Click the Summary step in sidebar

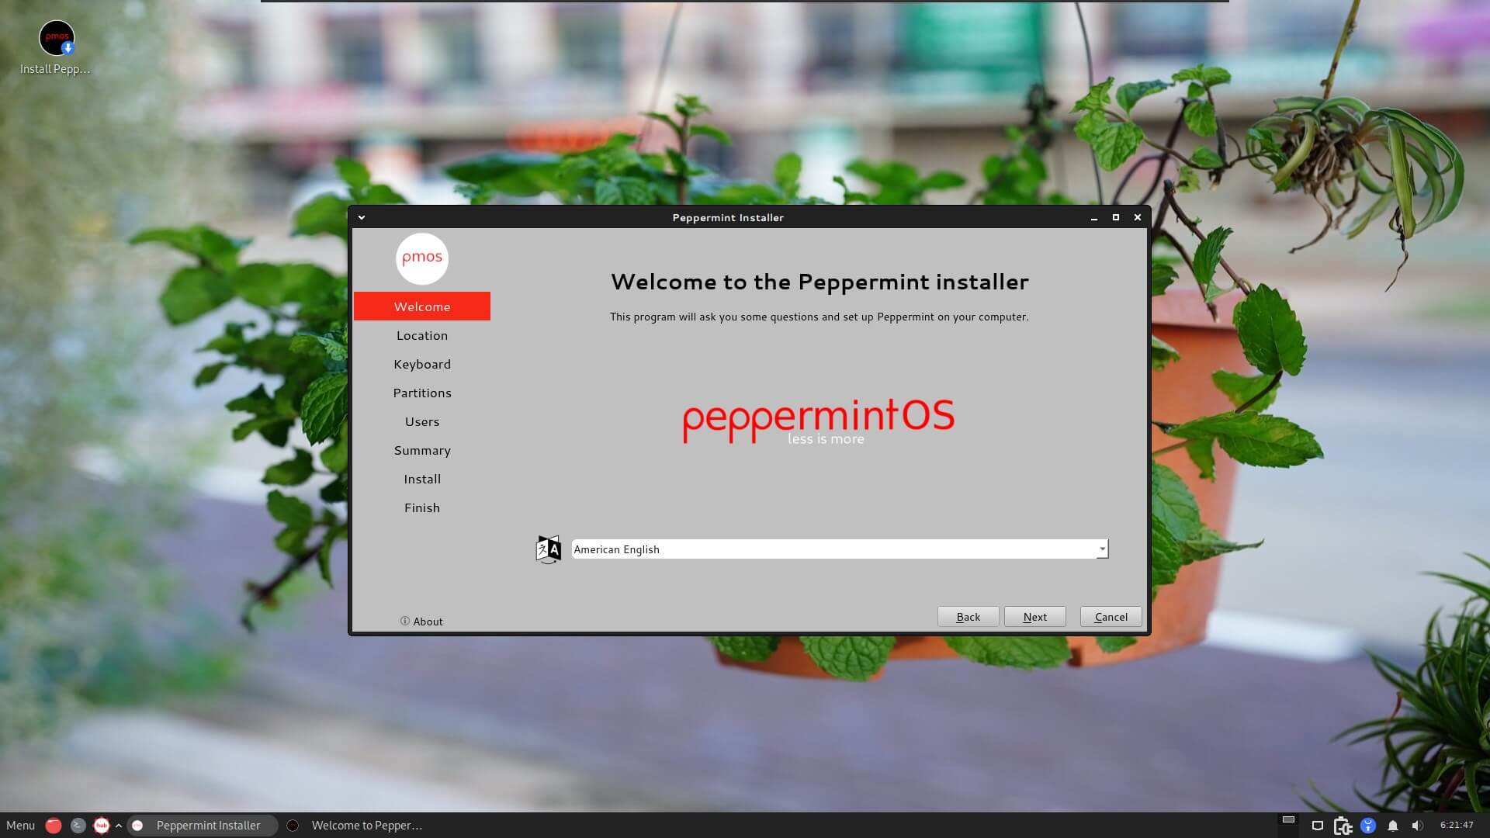(x=421, y=449)
